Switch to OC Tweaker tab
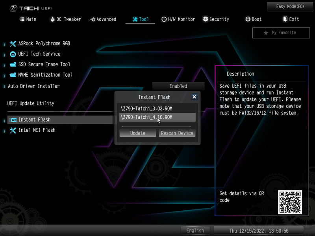Screen dimensions: 315x236 coord(66,19)
